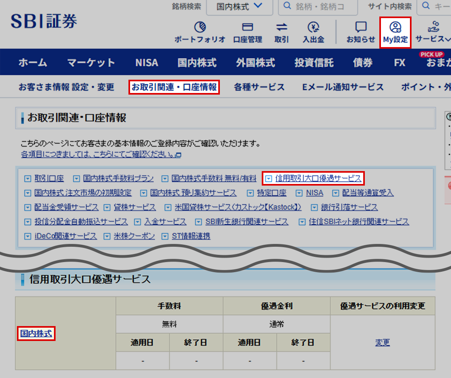
Task: Click the SBI証券 logo
Action: pos(44,21)
